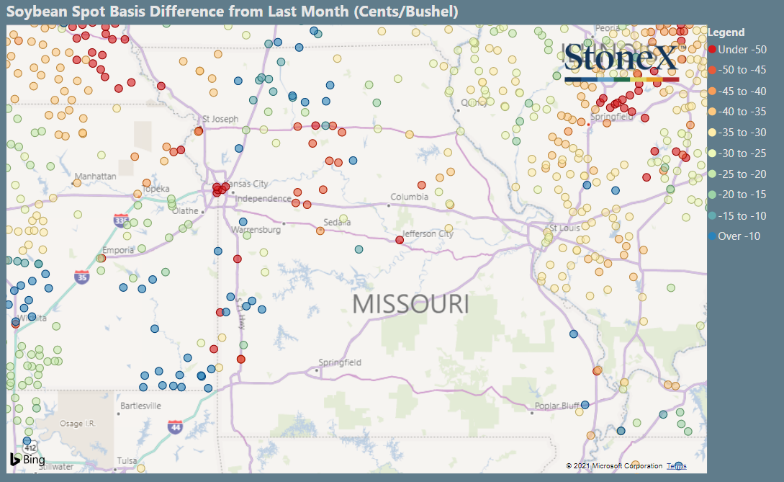The image size is (784, 482).
Task: Select the -30 to -25 legend dot
Action: pos(712,153)
